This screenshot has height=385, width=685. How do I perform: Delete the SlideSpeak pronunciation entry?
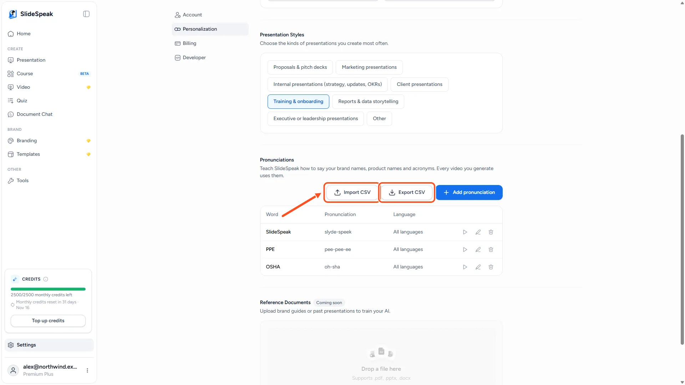[491, 232]
